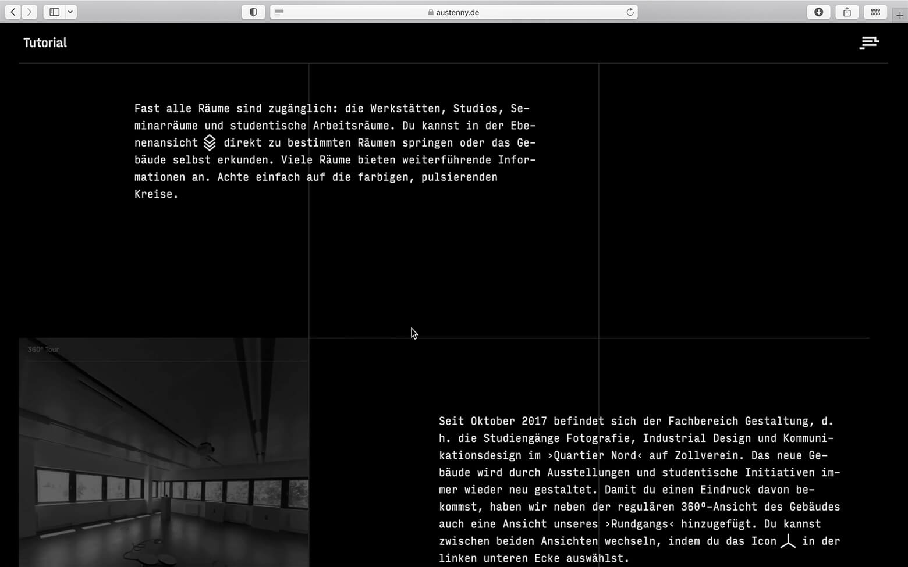The height and width of the screenshot is (567, 908).
Task: Click the line beginning 'Seit Oktober 2017'
Action: pos(636,421)
